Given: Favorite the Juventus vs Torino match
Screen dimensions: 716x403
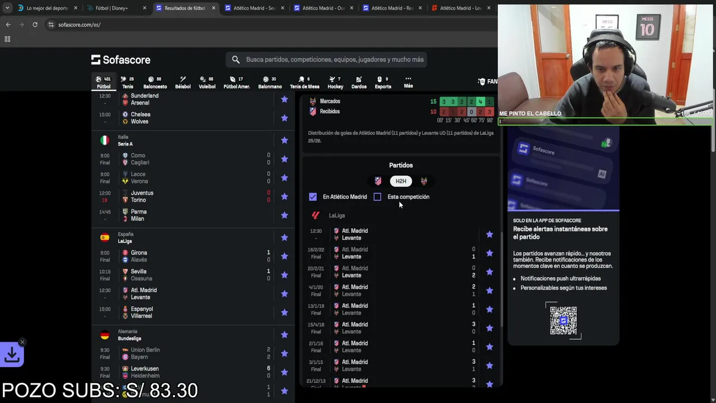Looking at the screenshot, I should click(x=284, y=196).
